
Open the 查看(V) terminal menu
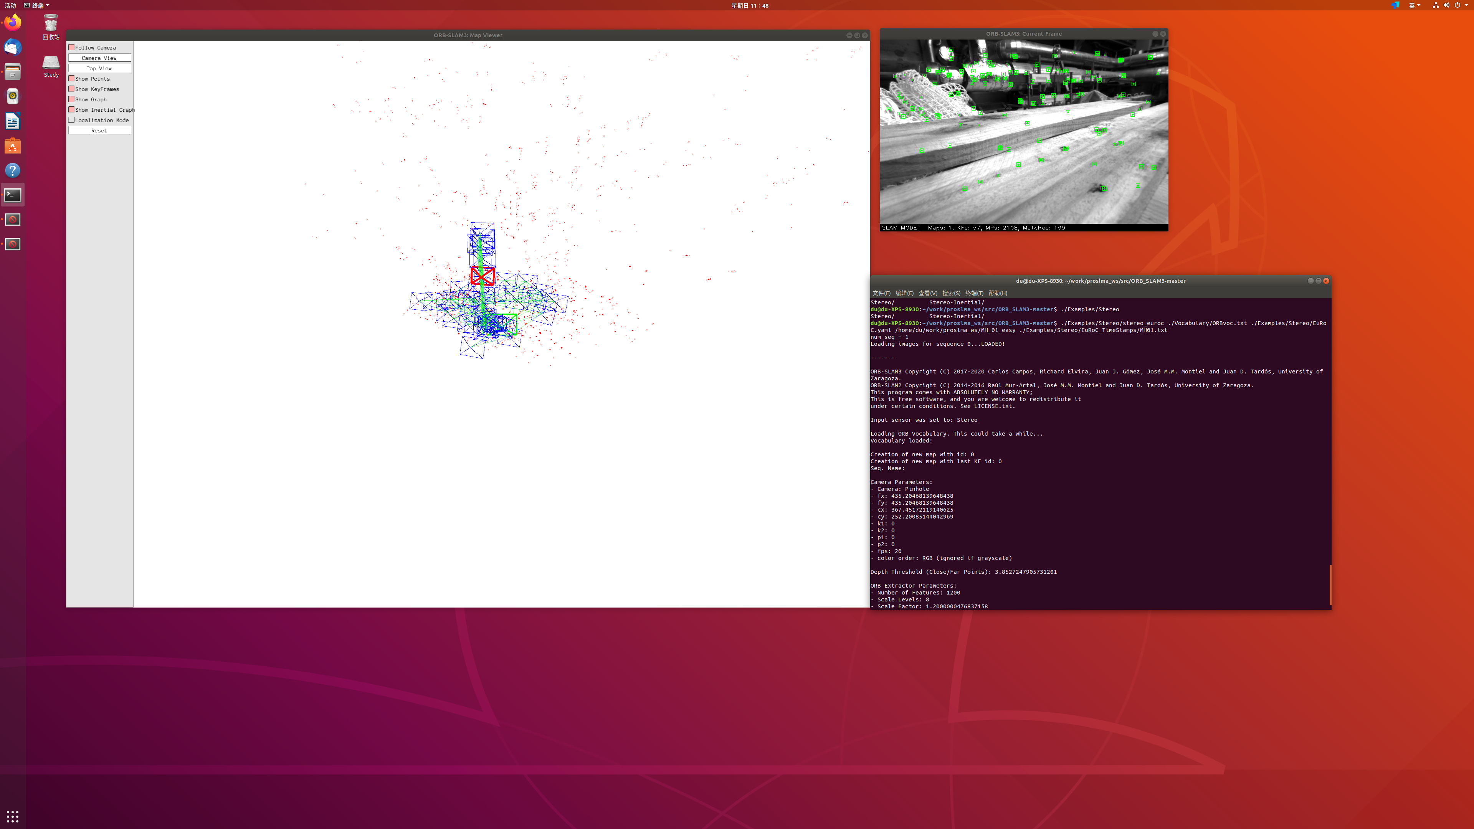(x=927, y=293)
